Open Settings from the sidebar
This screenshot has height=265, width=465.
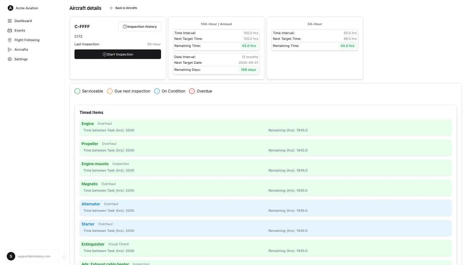[x=21, y=59]
